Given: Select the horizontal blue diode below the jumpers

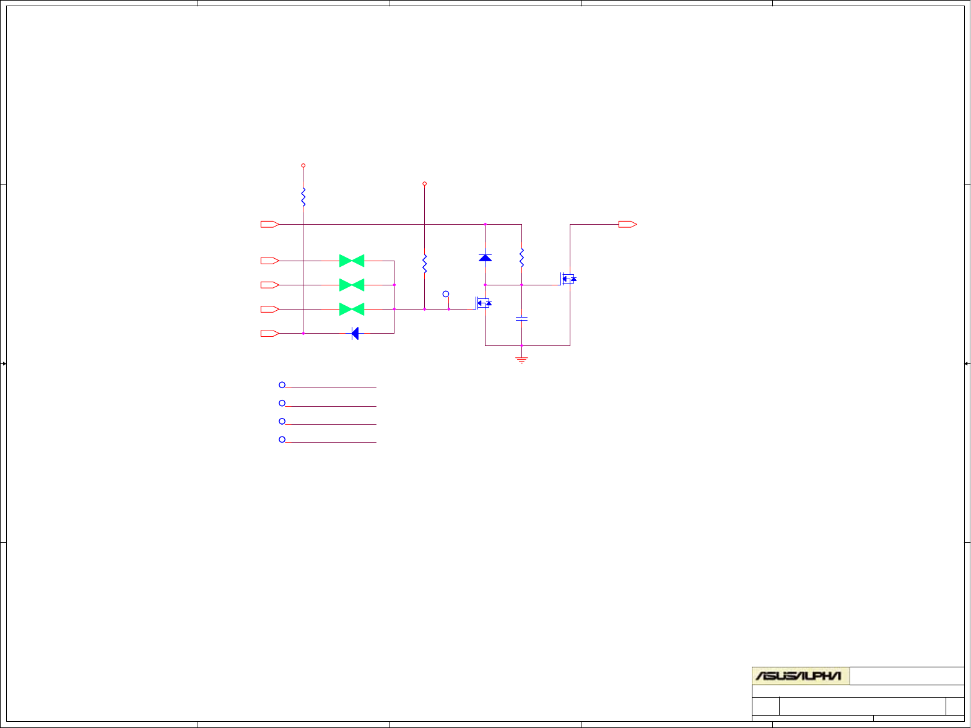Looking at the screenshot, I should [x=355, y=333].
